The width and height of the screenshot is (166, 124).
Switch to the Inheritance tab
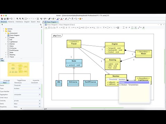(x=19, y=22)
